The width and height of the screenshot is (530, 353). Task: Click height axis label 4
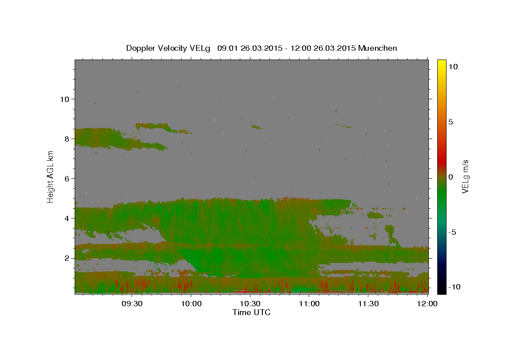[67, 218]
